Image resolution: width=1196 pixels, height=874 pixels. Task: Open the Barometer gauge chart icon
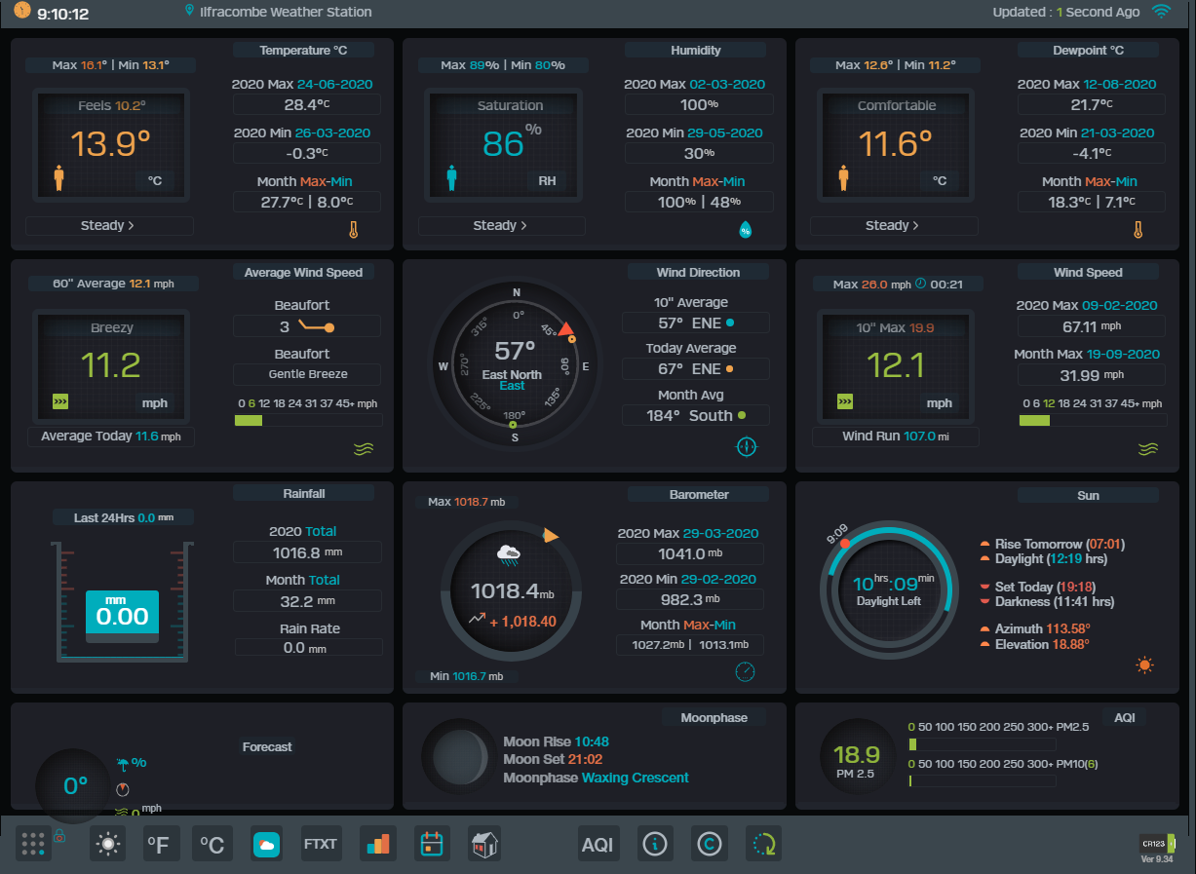(746, 671)
